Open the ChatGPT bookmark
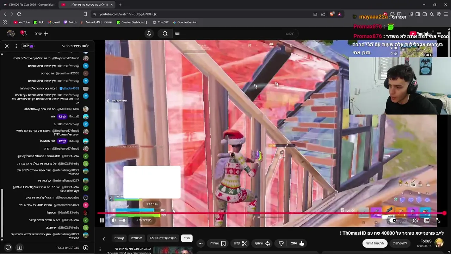The image size is (451, 254). (x=160, y=22)
